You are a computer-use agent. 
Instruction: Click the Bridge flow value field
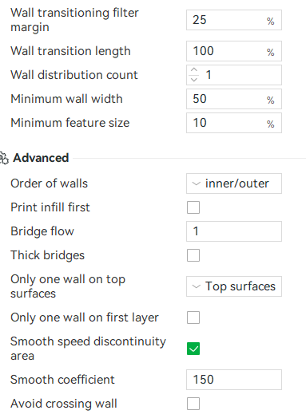234,231
